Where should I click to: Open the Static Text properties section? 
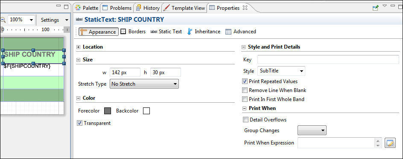166,32
